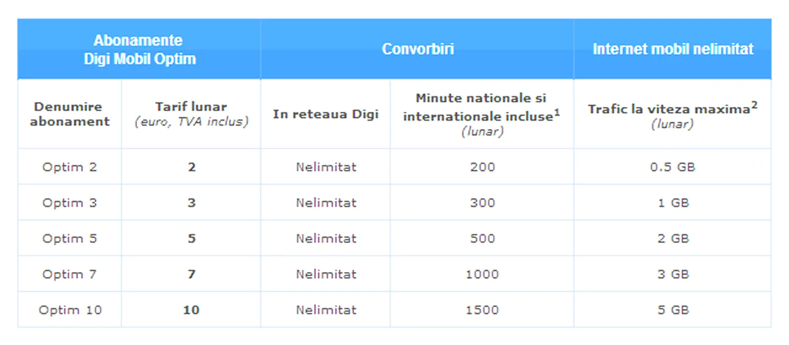Click the "Convorbiri" column header
789x345 pixels.
coord(418,49)
